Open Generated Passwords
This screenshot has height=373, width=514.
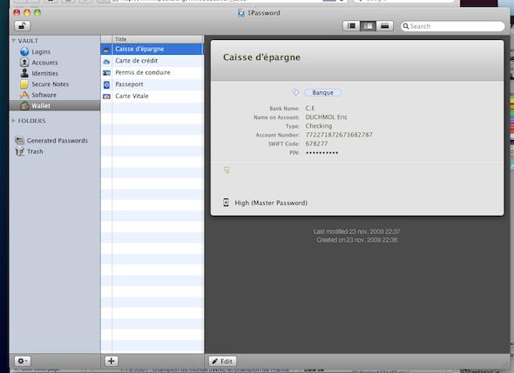57,140
